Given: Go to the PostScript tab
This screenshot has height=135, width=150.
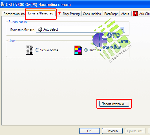Looking at the screenshot, I should 111,14.
